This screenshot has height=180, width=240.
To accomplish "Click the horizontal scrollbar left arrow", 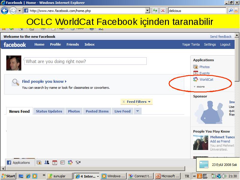I will point(3,169).
